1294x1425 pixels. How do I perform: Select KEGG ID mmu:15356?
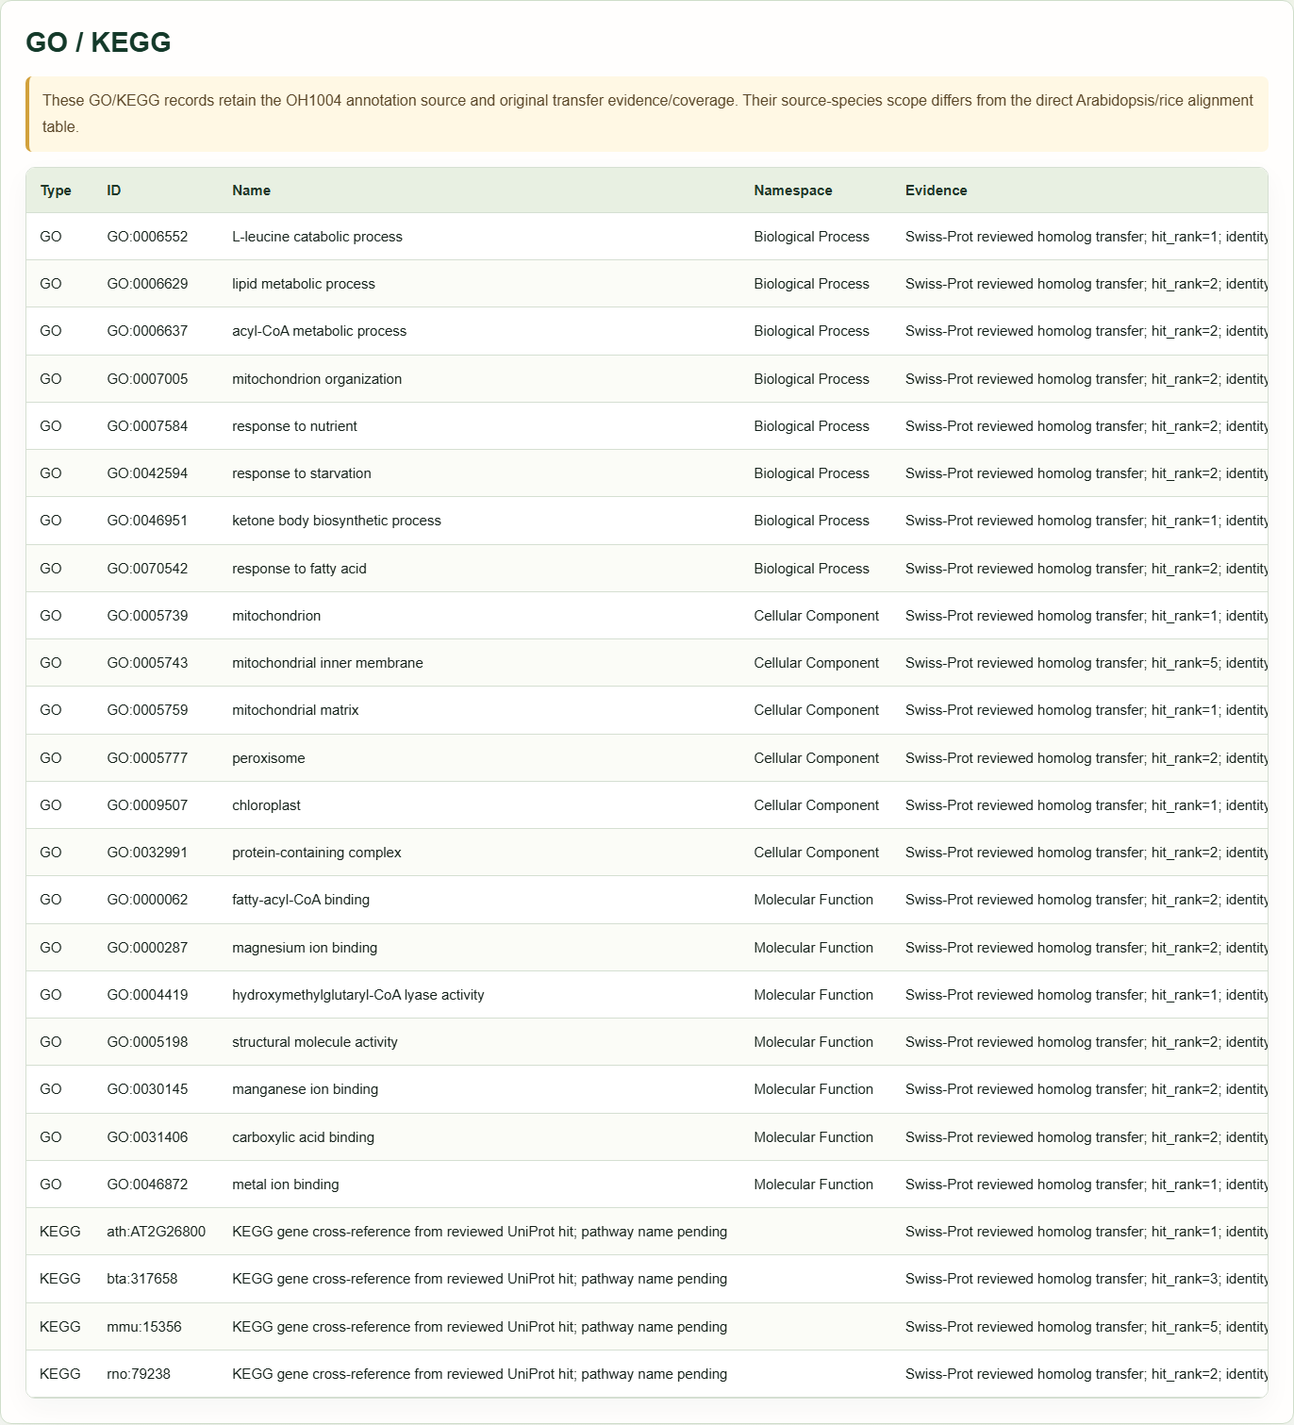144,1327
